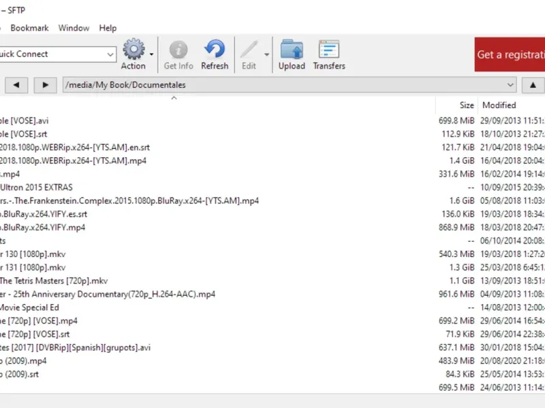Select 25th Anniversary Documentary mp4 file

[108, 294]
